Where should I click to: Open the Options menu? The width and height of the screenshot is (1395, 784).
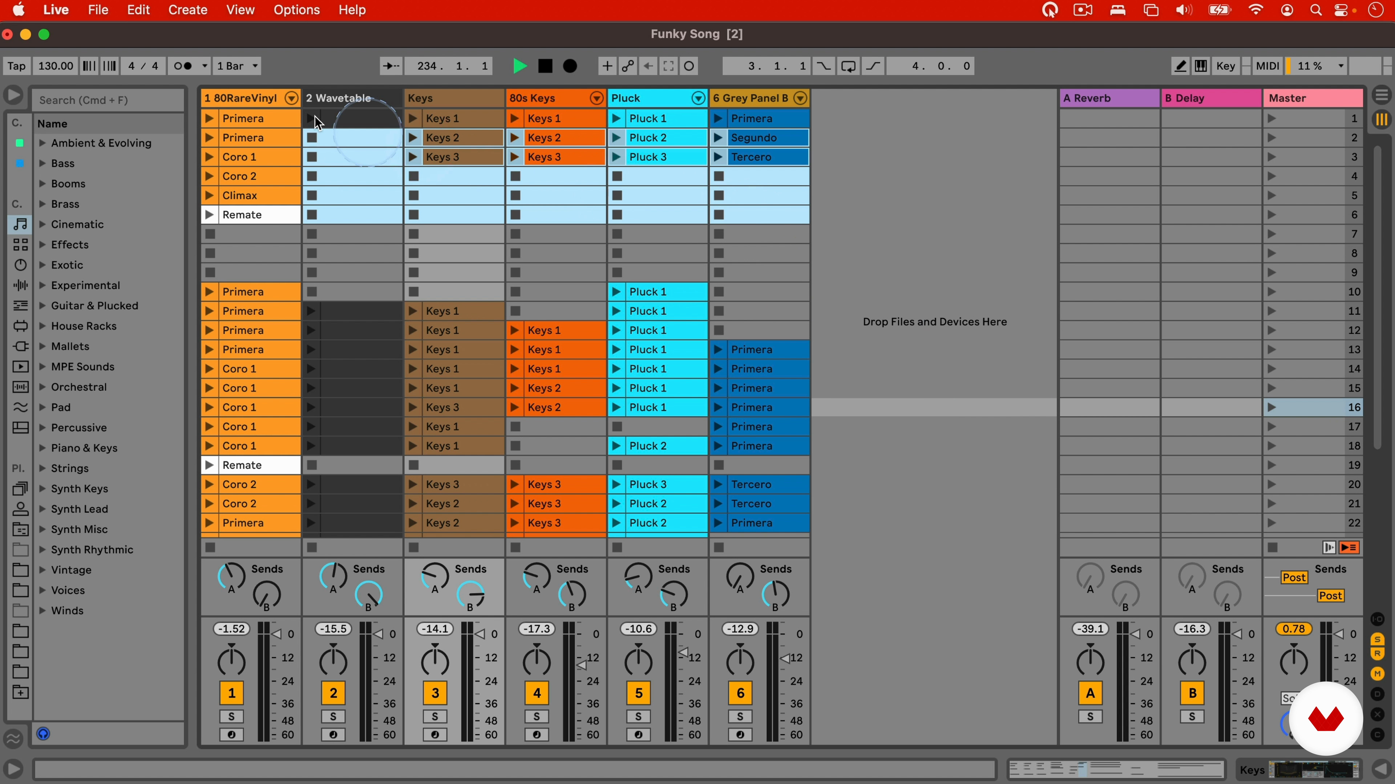(297, 10)
